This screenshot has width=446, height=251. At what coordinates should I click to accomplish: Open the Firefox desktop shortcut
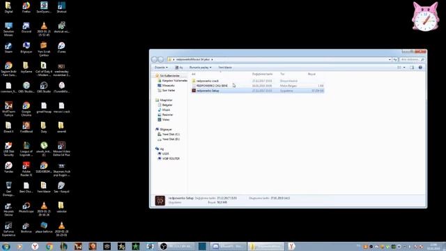coord(26,7)
